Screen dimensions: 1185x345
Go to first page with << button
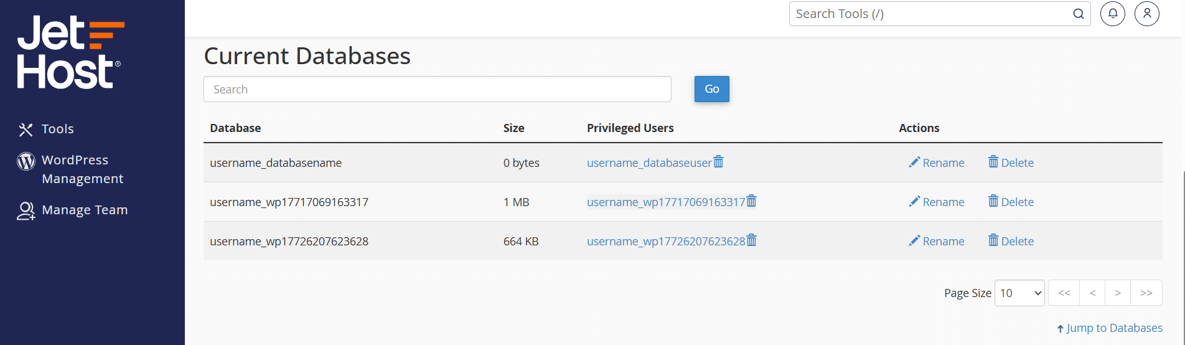1064,293
